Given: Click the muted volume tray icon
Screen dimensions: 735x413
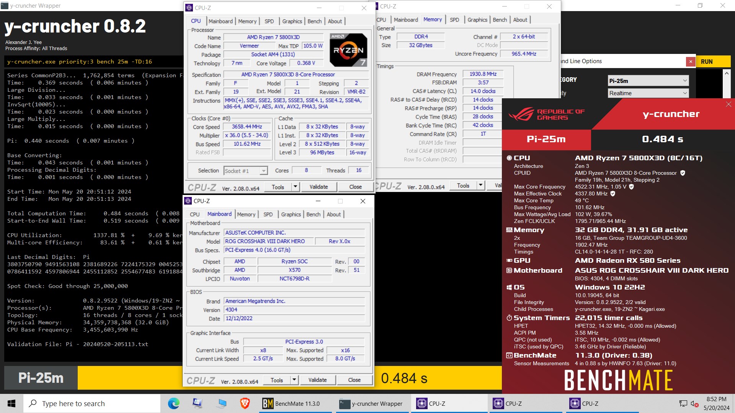Looking at the screenshot, I should (694, 403).
